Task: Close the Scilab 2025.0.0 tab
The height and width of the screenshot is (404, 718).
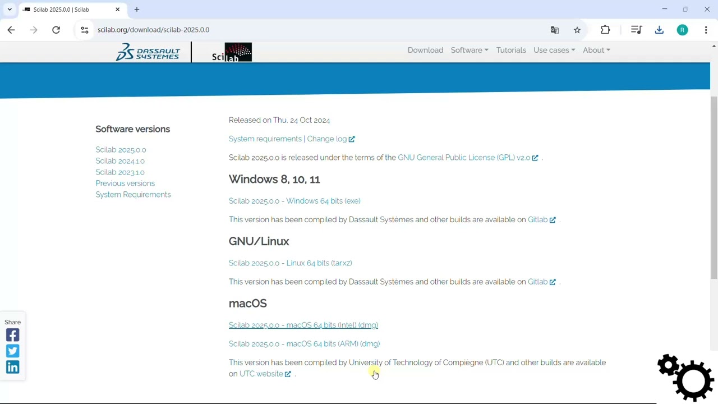Action: 118,10
